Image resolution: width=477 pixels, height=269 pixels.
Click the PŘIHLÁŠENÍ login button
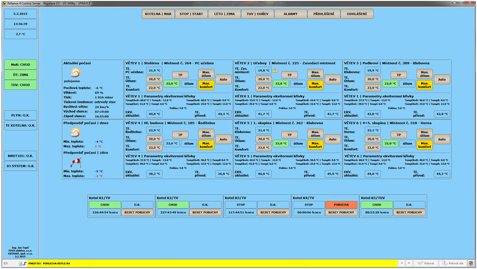[x=324, y=14]
